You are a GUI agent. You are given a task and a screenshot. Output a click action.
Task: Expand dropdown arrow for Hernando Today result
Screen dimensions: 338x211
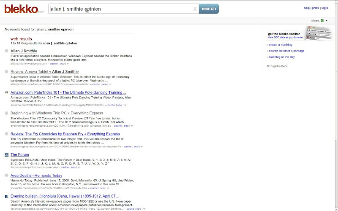108,188
